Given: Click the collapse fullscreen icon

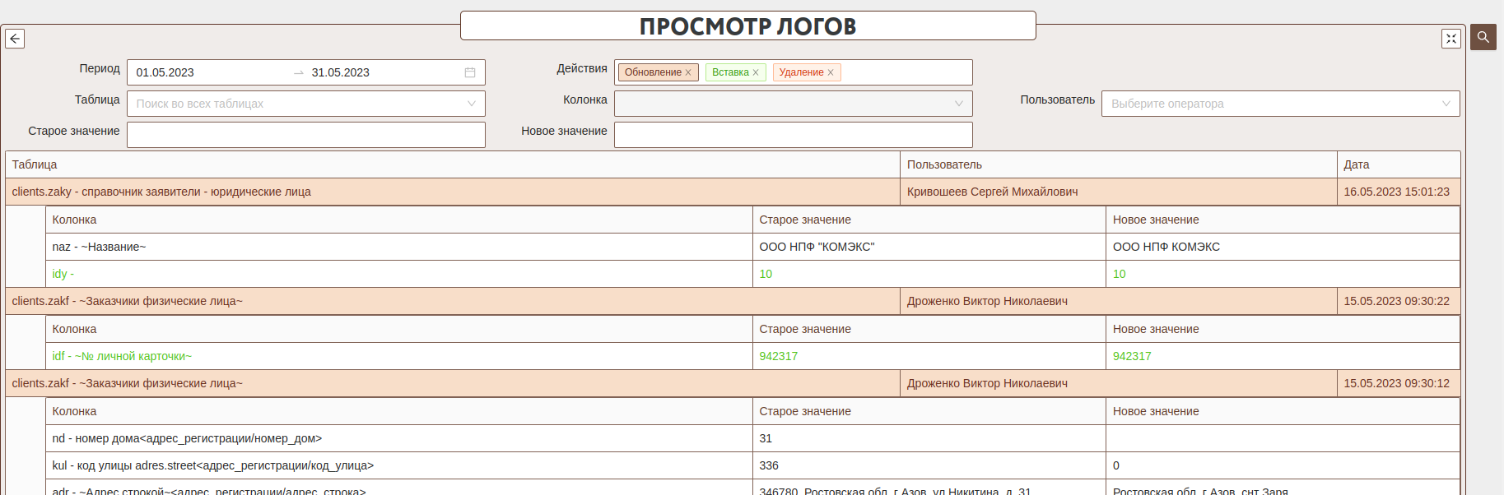Looking at the screenshot, I should [1450, 39].
